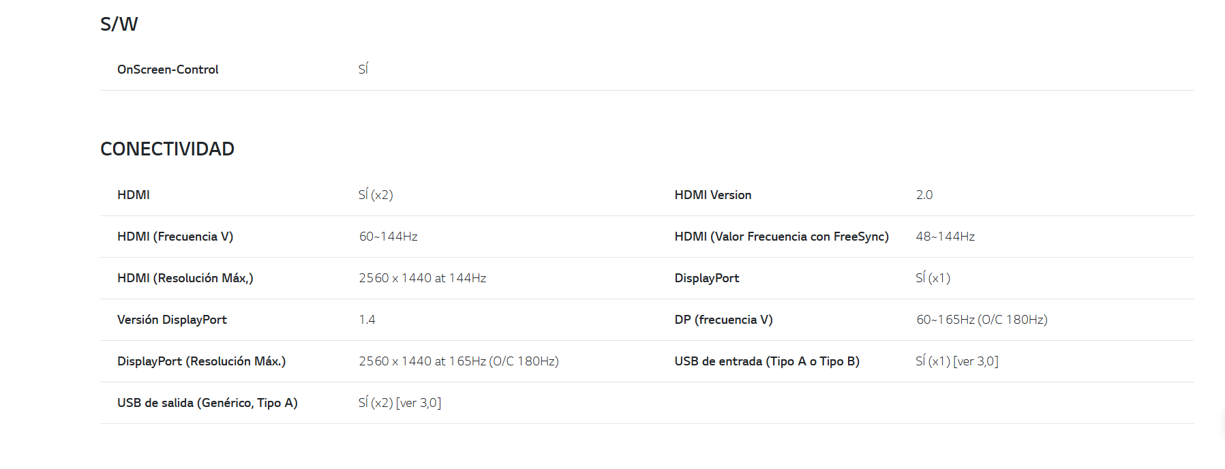1225x469 pixels.
Task: Click USB de salida (Genérico, Tipo A)
Action: pos(207,403)
